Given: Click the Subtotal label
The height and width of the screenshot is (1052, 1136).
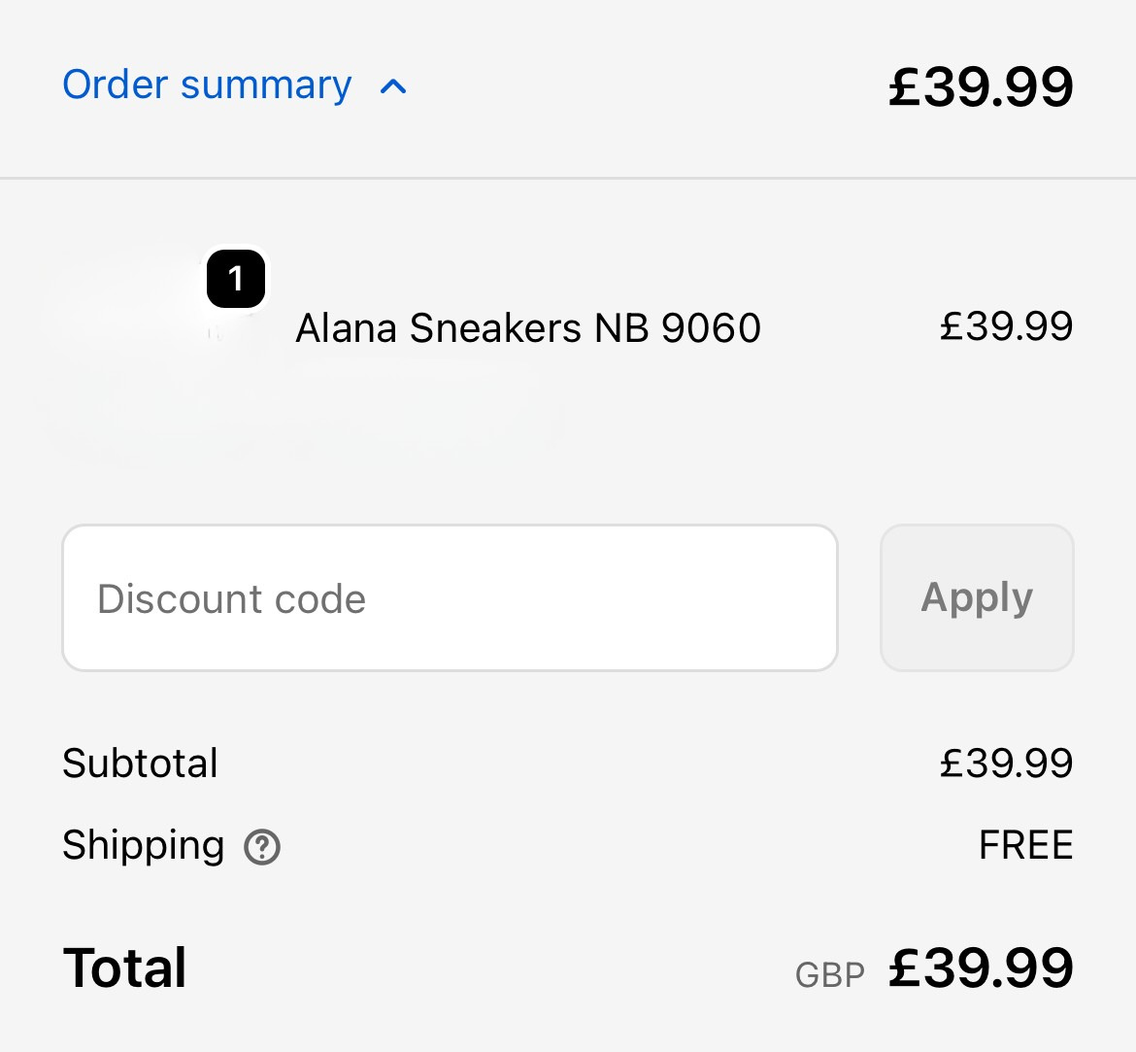Looking at the screenshot, I should [x=141, y=764].
